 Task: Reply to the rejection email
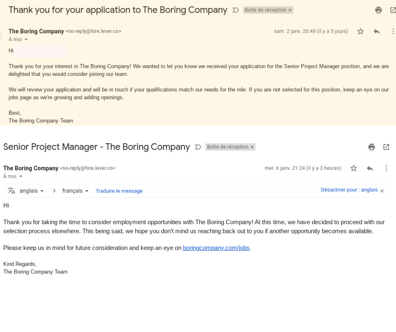(x=370, y=168)
